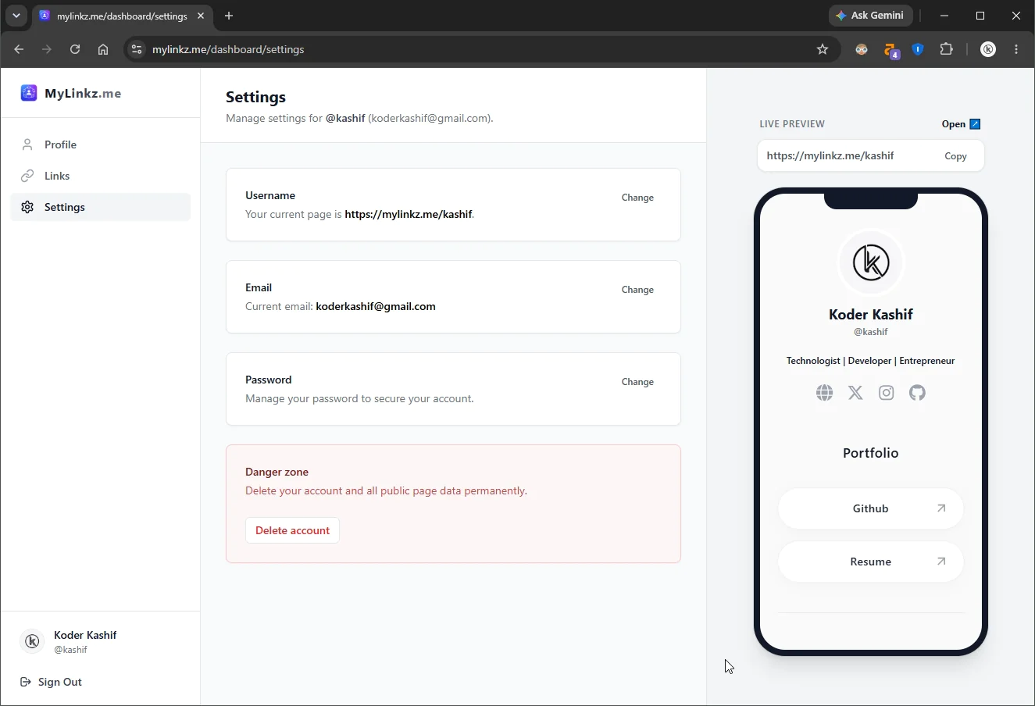
Task: Click the browser reload icon
Action: coord(75,49)
